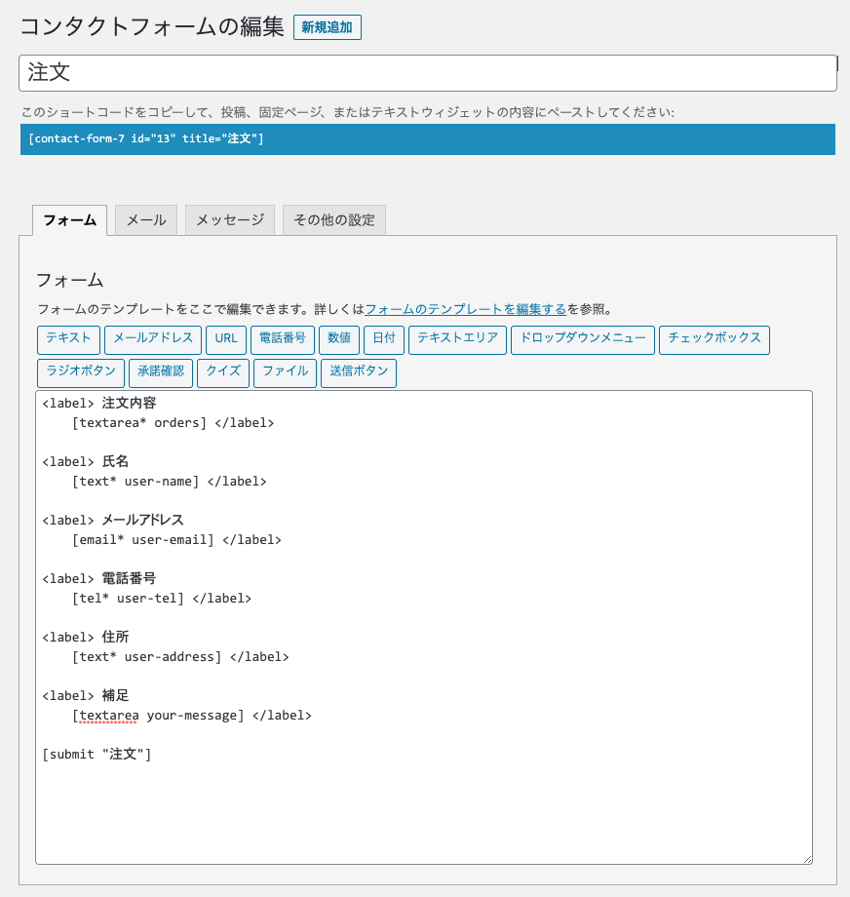
Task: Insert a ファイル tag
Action: coord(285,373)
